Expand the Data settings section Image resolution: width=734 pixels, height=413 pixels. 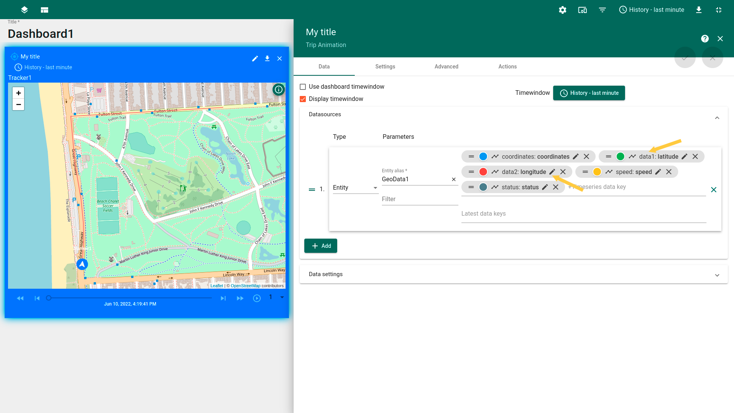click(x=717, y=275)
